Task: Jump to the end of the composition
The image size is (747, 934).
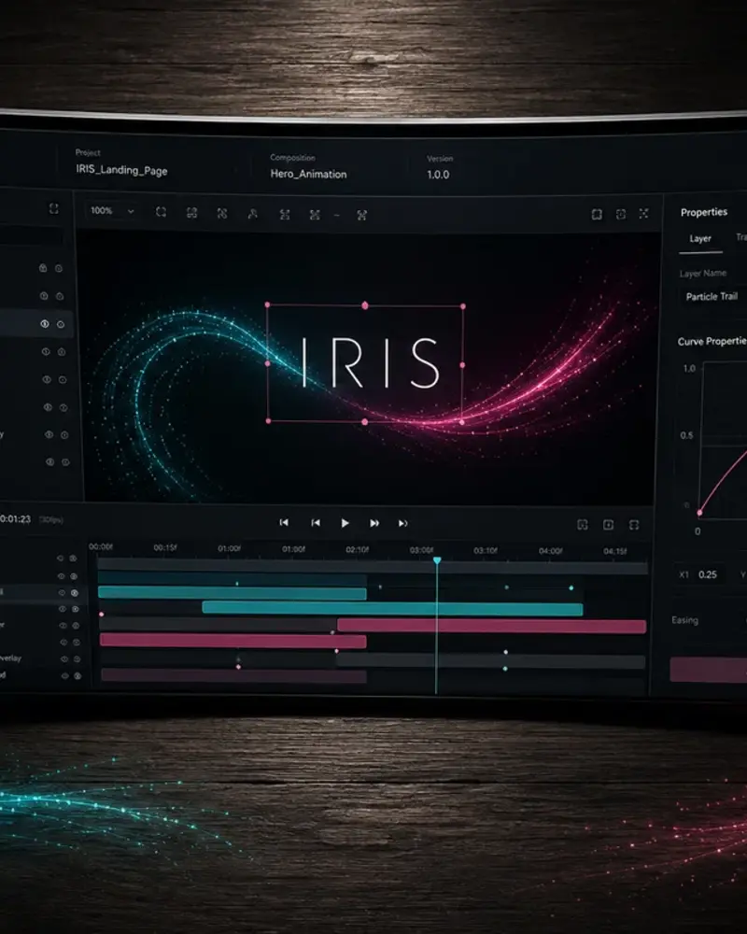Action: (403, 523)
